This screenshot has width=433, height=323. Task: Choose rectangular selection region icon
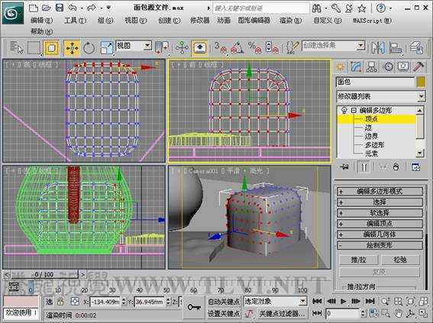pyautogui.click(x=34, y=47)
